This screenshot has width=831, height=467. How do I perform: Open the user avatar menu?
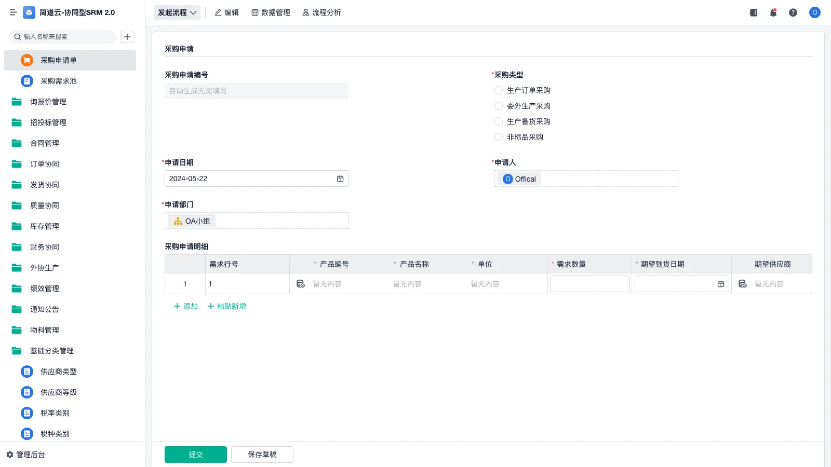(x=815, y=12)
